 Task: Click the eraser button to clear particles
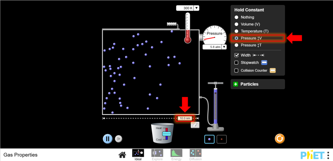195,125
